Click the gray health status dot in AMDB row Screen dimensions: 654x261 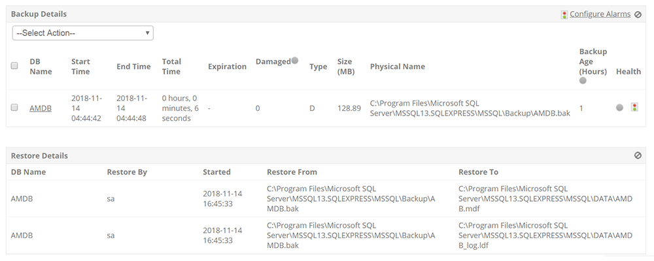click(619, 108)
